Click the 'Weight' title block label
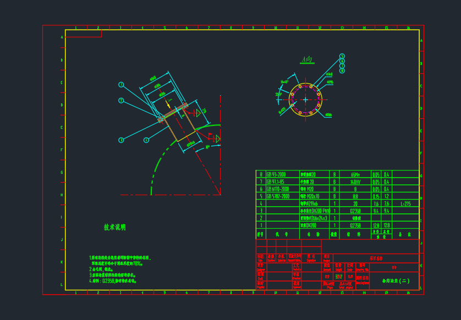This screenshot has height=320, width=461. click(x=338, y=269)
